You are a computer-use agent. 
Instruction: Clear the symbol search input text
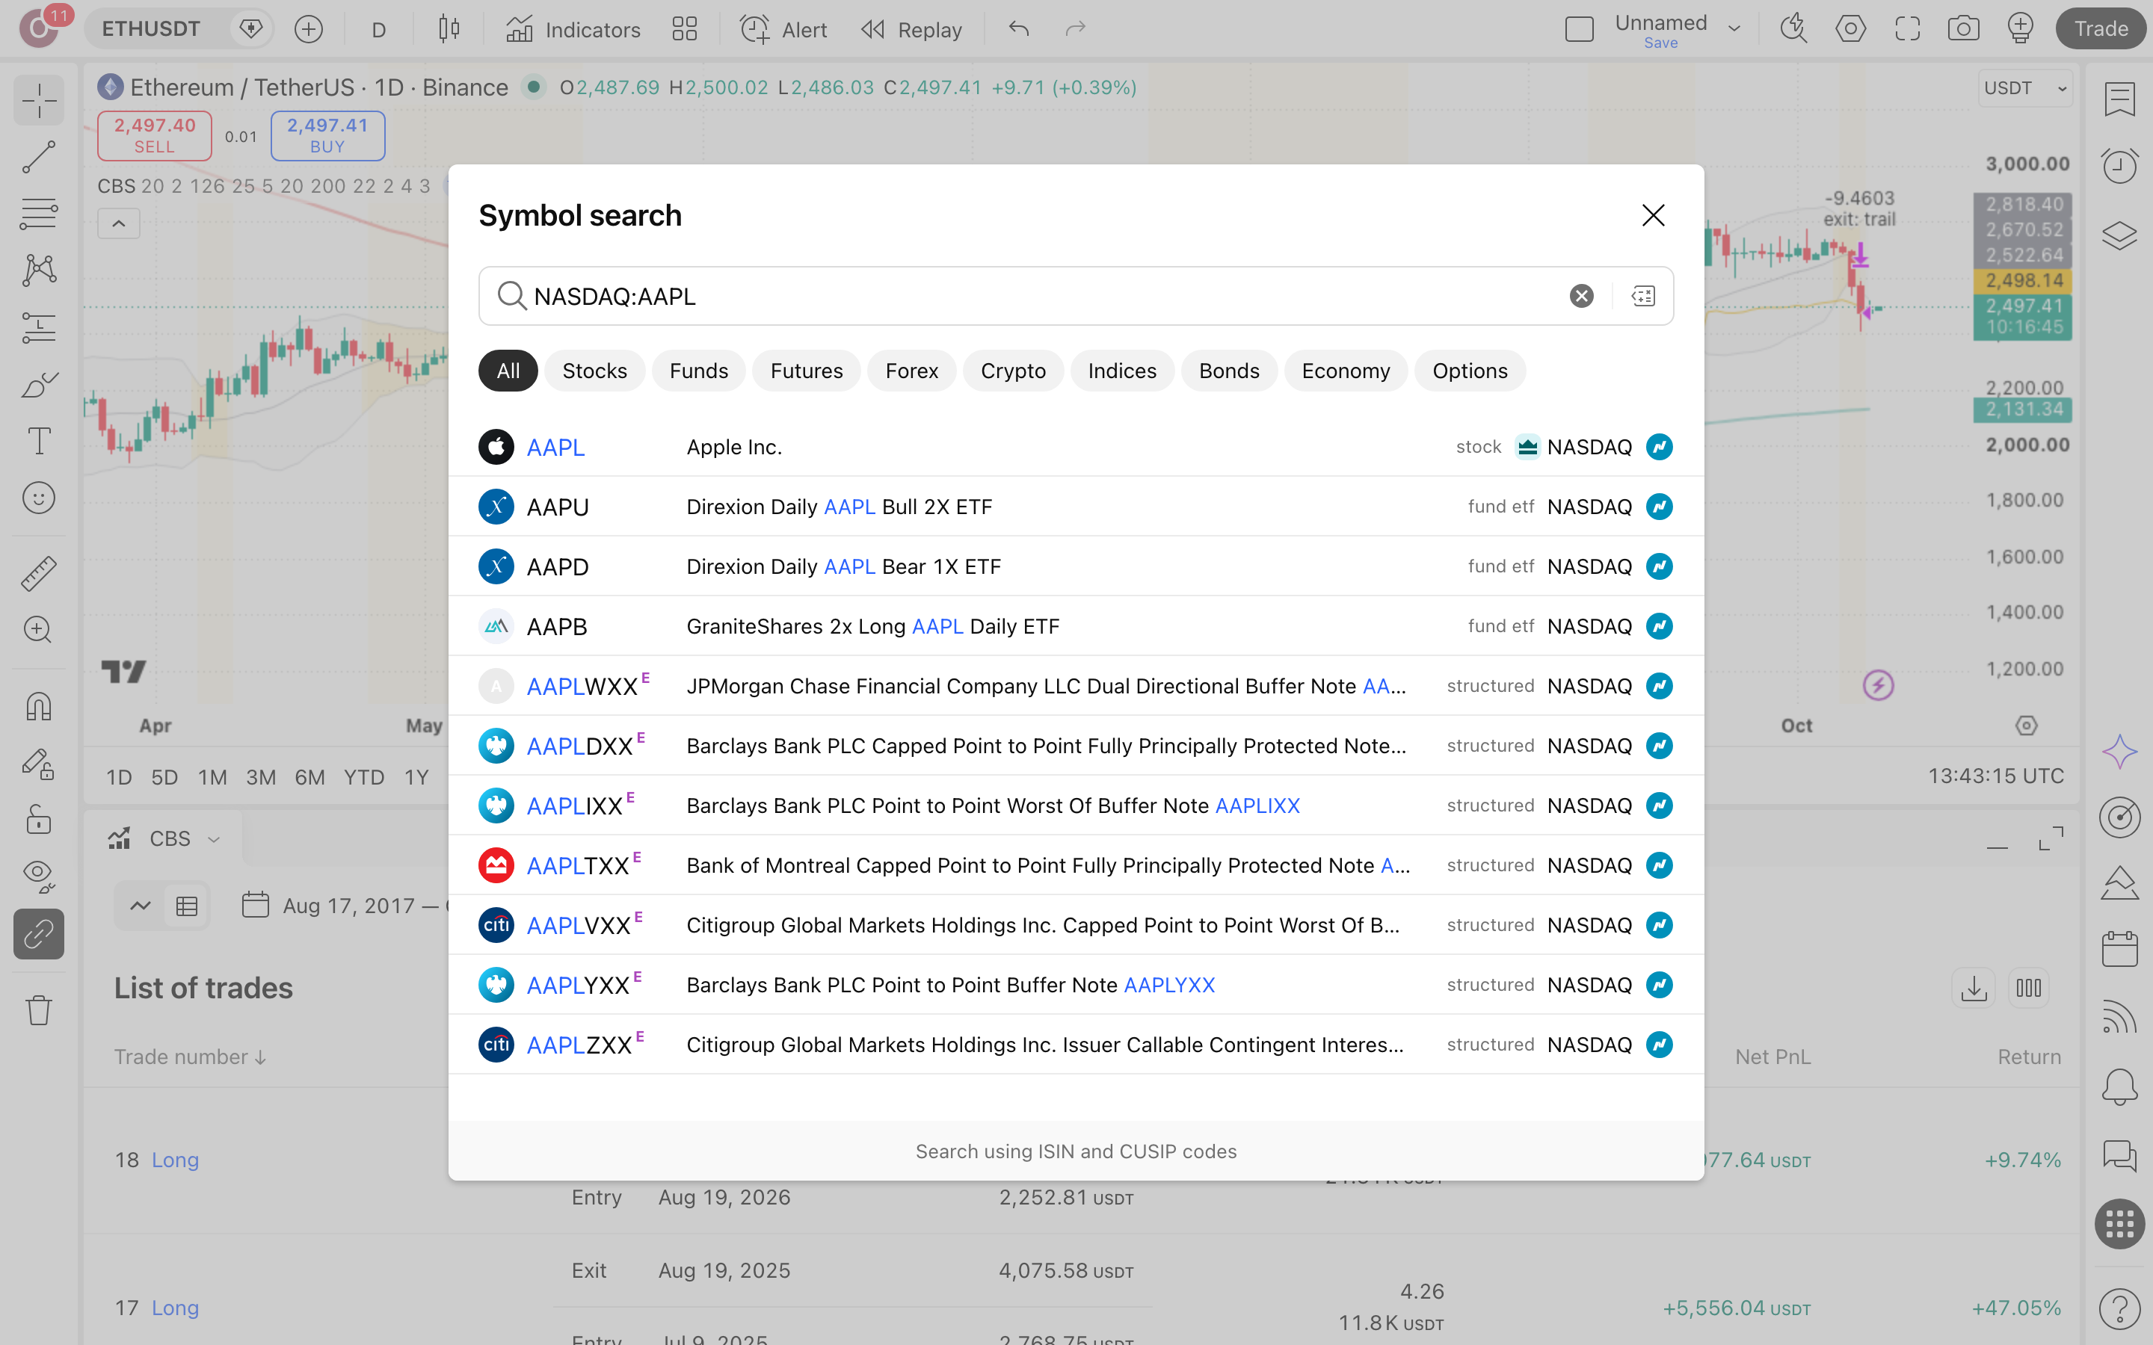pyautogui.click(x=1581, y=296)
